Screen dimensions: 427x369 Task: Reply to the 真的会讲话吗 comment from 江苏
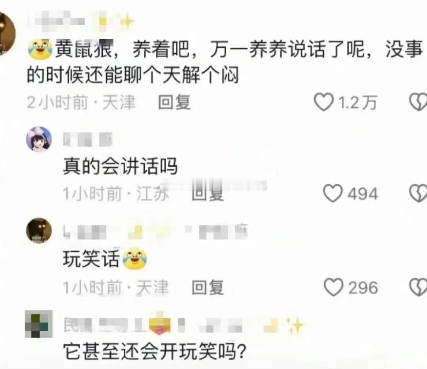[208, 193]
